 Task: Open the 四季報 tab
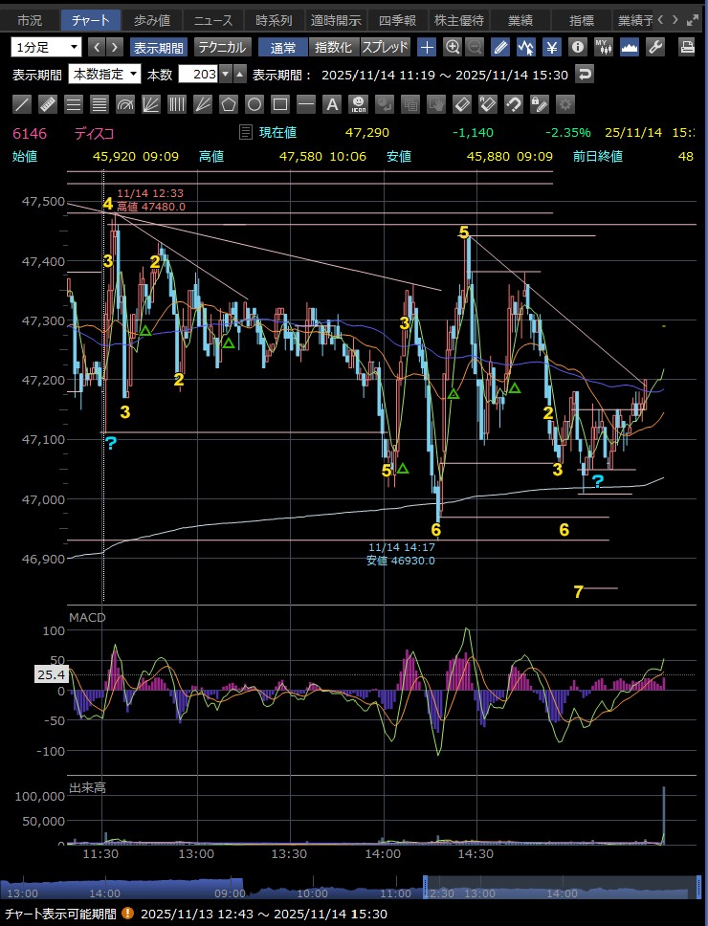coord(397,19)
